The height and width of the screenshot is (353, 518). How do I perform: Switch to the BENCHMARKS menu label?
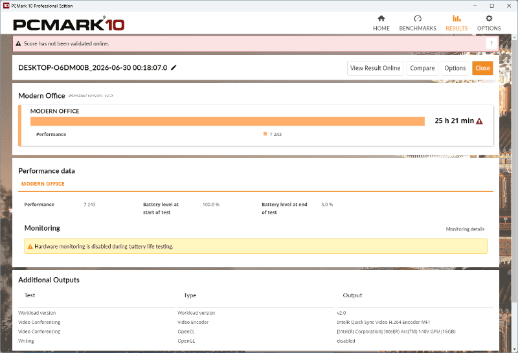pyautogui.click(x=418, y=28)
